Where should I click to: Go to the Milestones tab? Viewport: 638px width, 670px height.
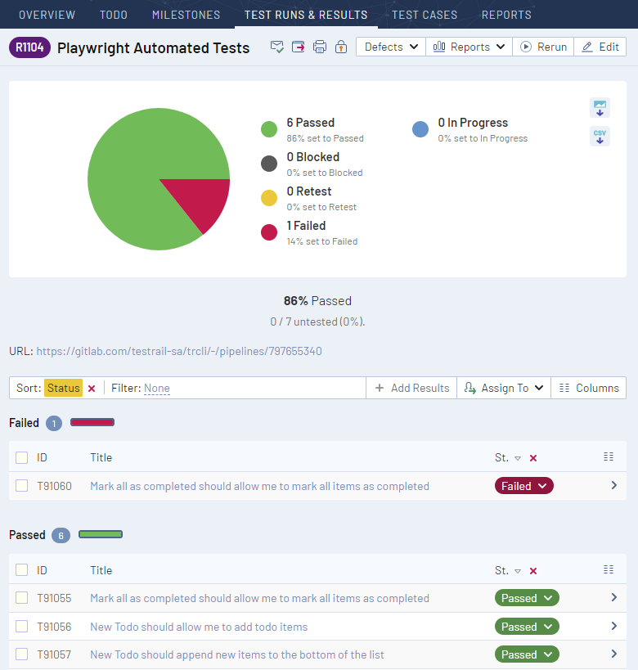(x=186, y=15)
